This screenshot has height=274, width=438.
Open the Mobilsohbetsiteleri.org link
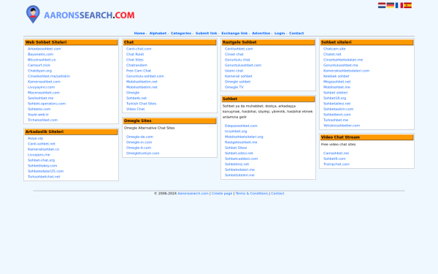(x=244, y=137)
